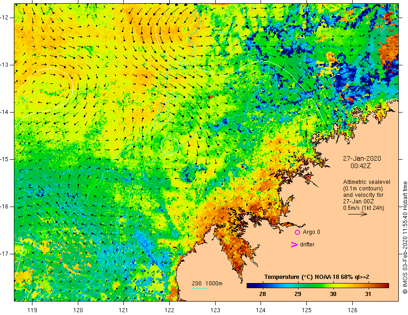Click the '200 1000m' depth legend text

[207, 283]
